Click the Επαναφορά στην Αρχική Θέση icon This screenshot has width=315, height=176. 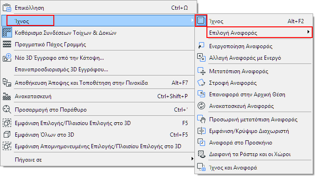coord(201,94)
